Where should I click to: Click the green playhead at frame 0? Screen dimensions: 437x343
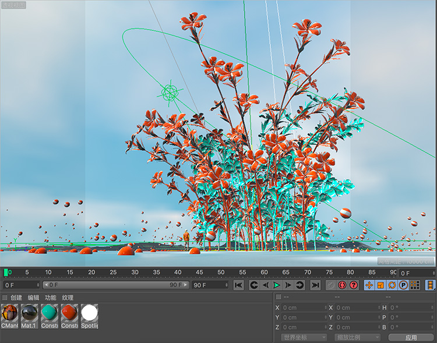[x=6, y=273]
